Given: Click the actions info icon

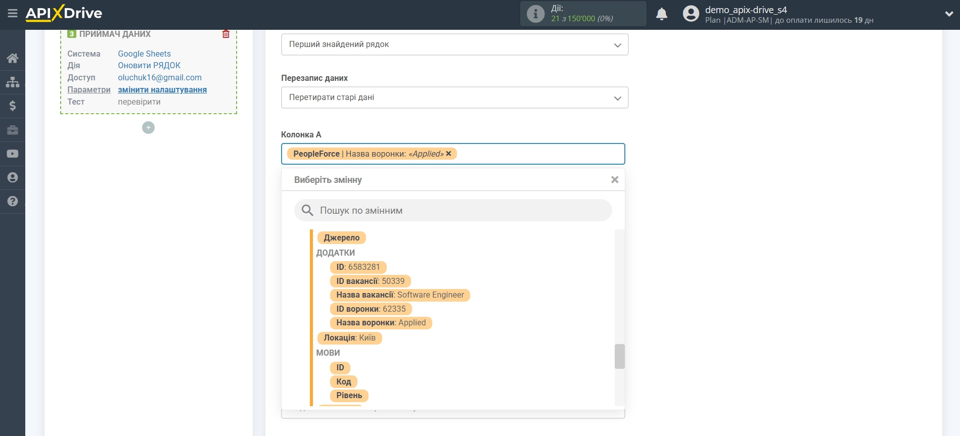Looking at the screenshot, I should (x=535, y=14).
